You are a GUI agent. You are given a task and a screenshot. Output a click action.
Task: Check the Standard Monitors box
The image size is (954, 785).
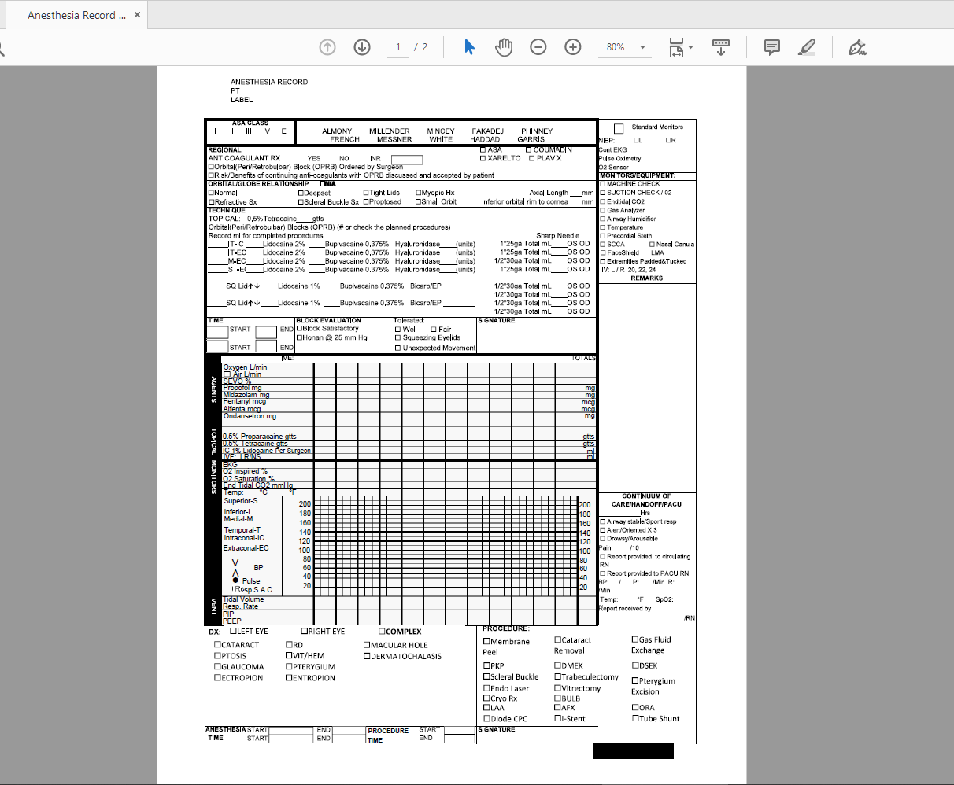(619, 128)
